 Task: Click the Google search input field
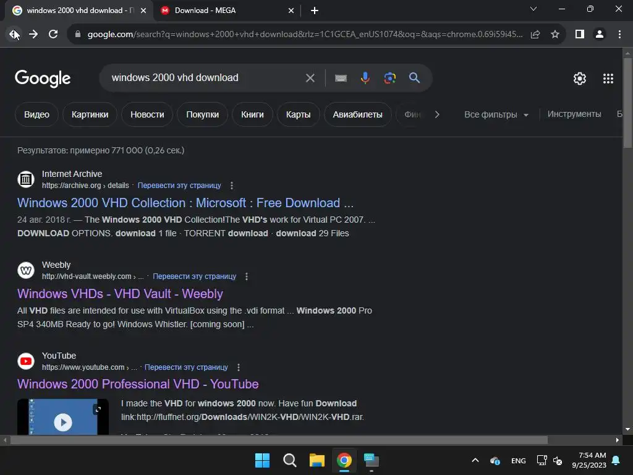206,78
